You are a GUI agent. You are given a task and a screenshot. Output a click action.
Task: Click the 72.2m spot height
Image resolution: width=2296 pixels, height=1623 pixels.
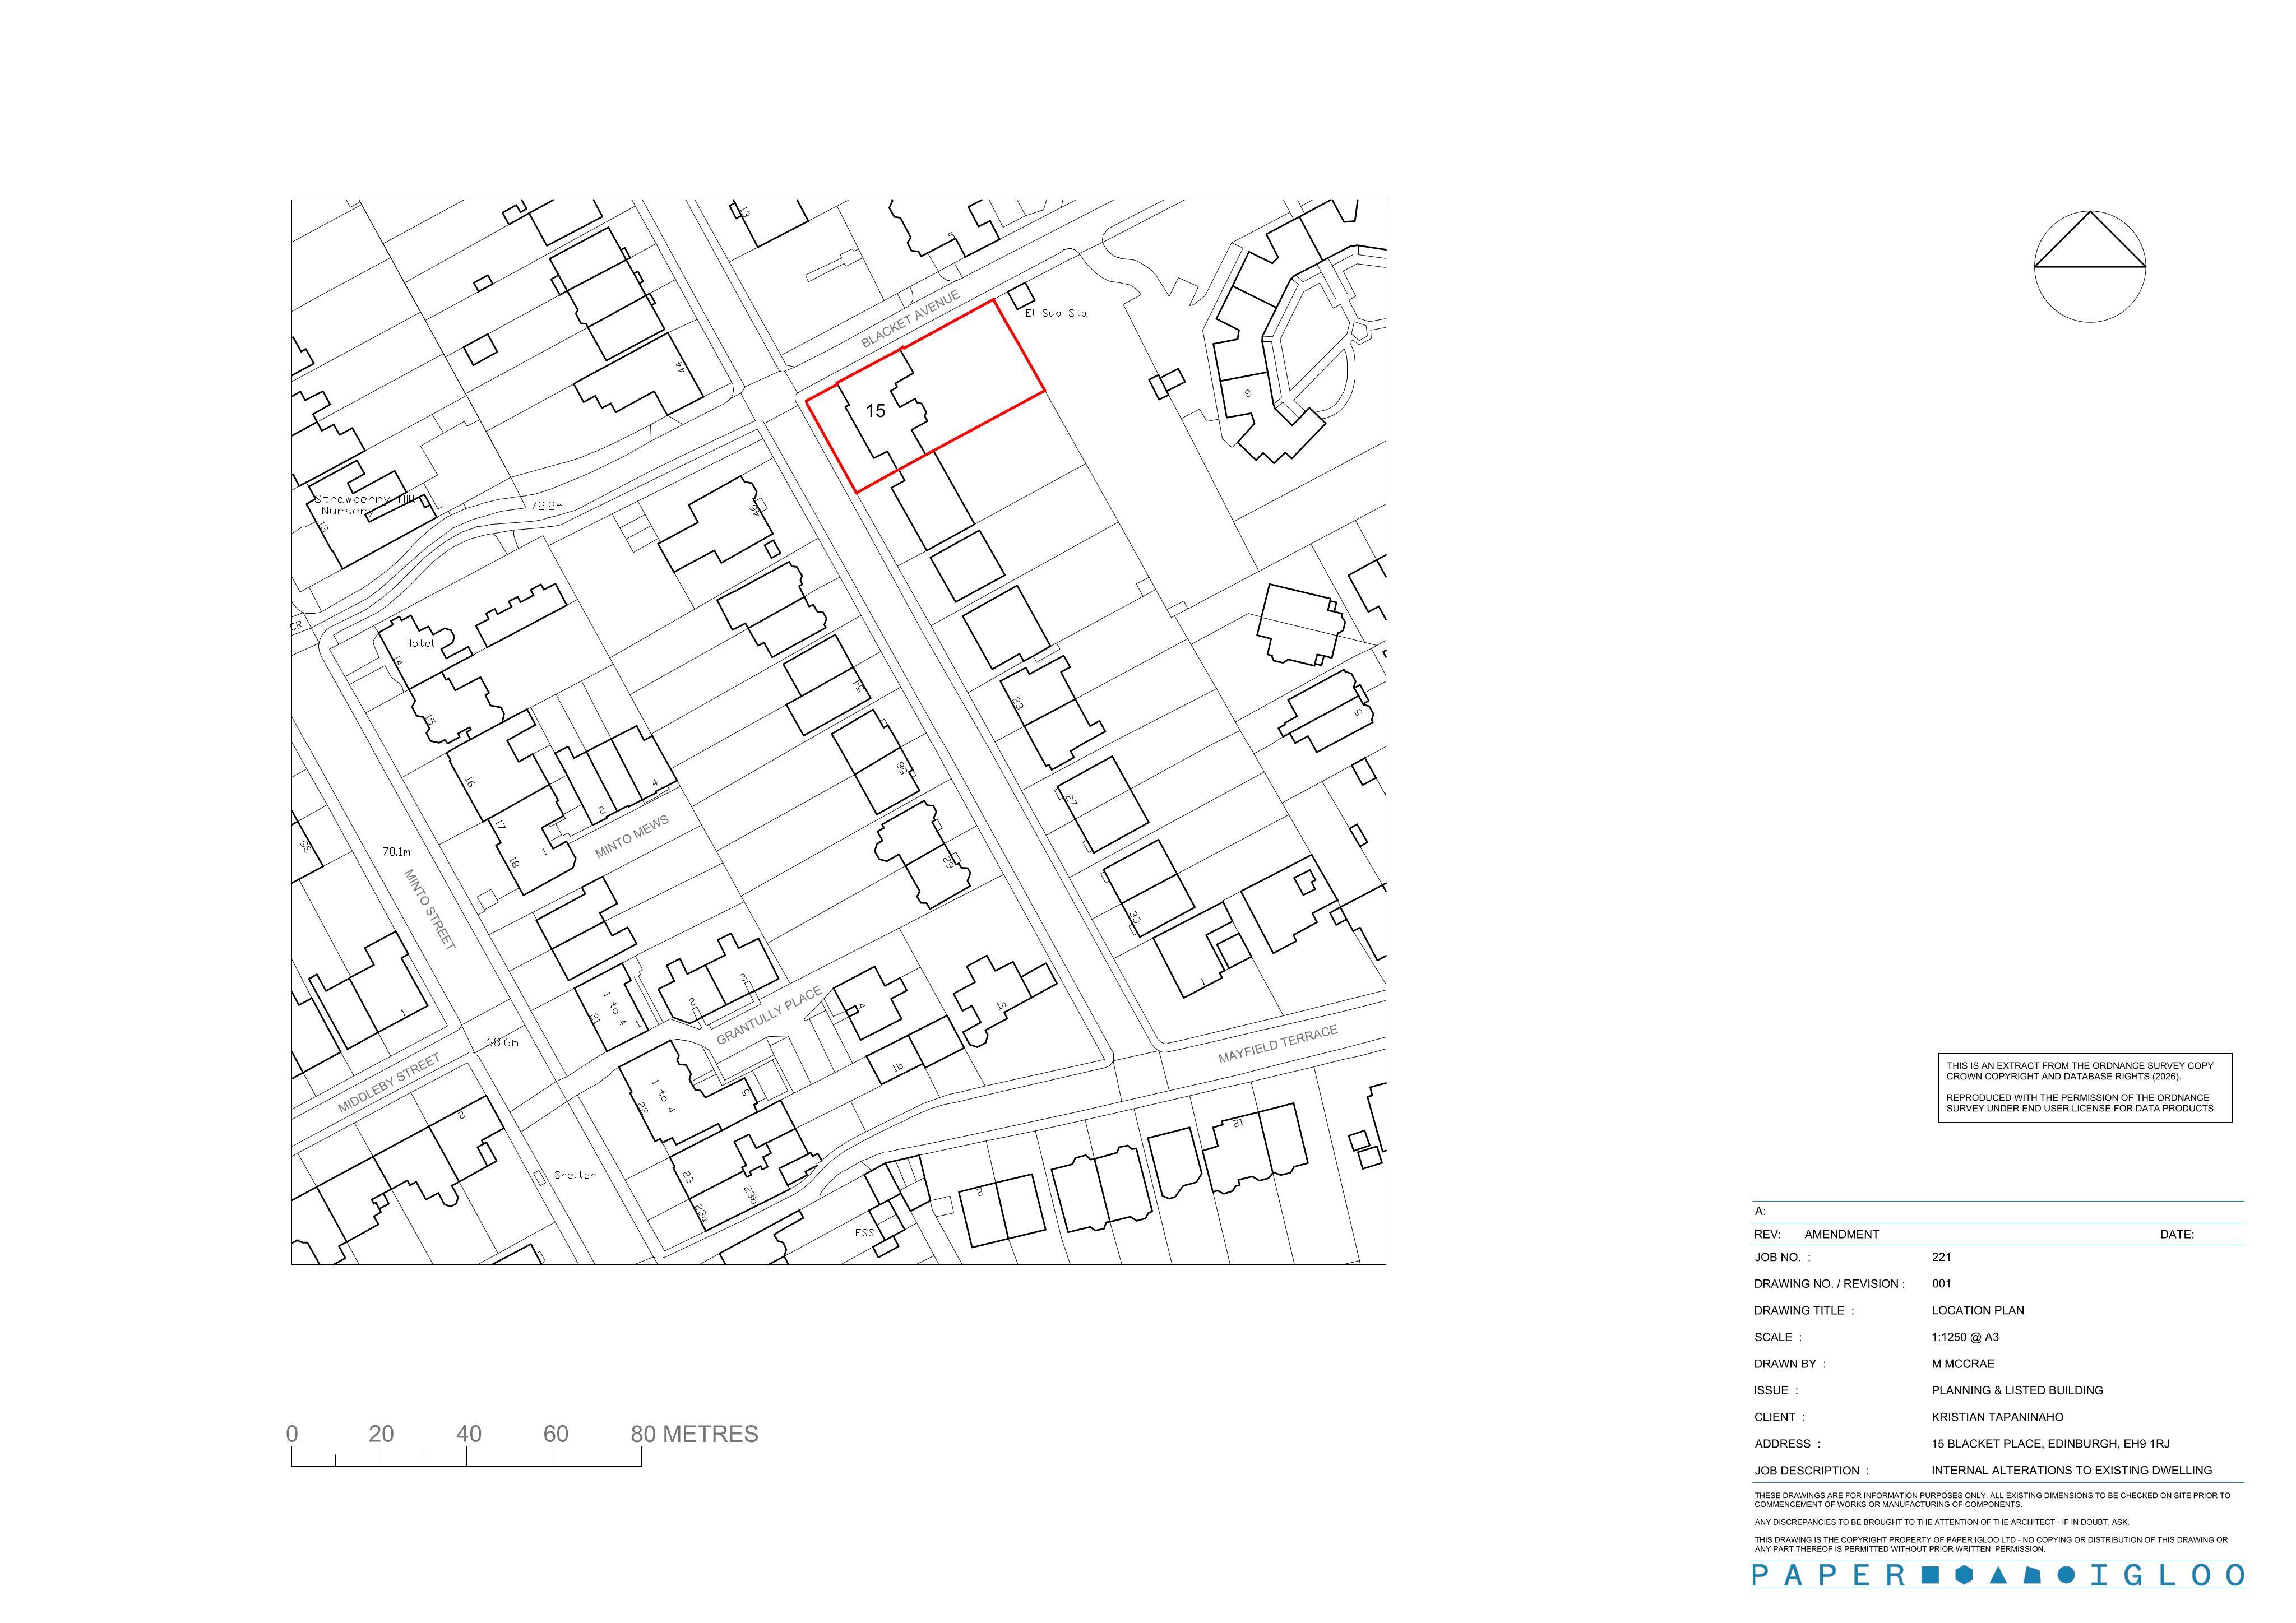[546, 506]
